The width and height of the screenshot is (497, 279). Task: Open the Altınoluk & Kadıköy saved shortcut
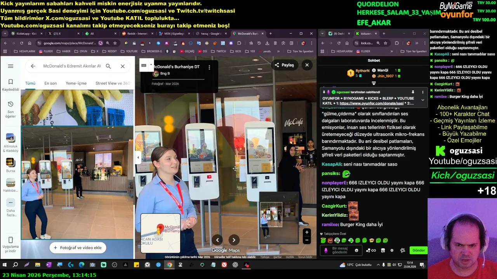tap(10, 143)
